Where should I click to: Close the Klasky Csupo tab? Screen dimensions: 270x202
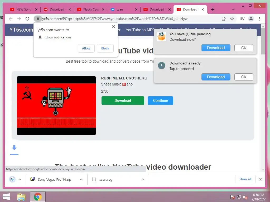pos(103,9)
